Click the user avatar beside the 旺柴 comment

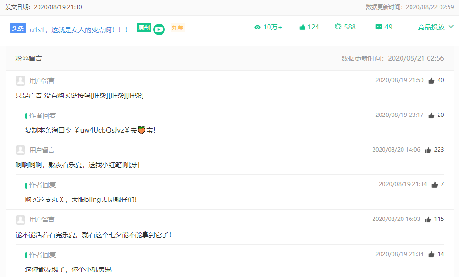20,80
